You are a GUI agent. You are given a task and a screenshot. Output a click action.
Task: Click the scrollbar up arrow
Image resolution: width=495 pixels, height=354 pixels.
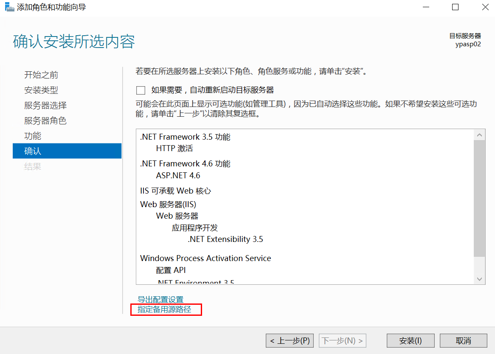tap(479, 134)
